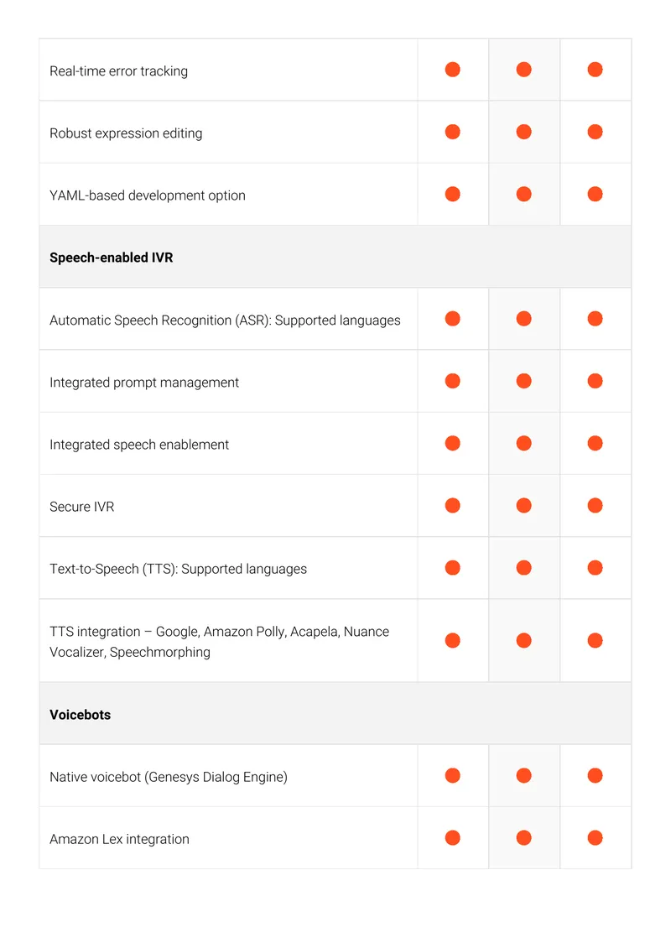Click middle-column dot for Automatic Speech Recognition row
671x948 pixels.
pos(523,319)
